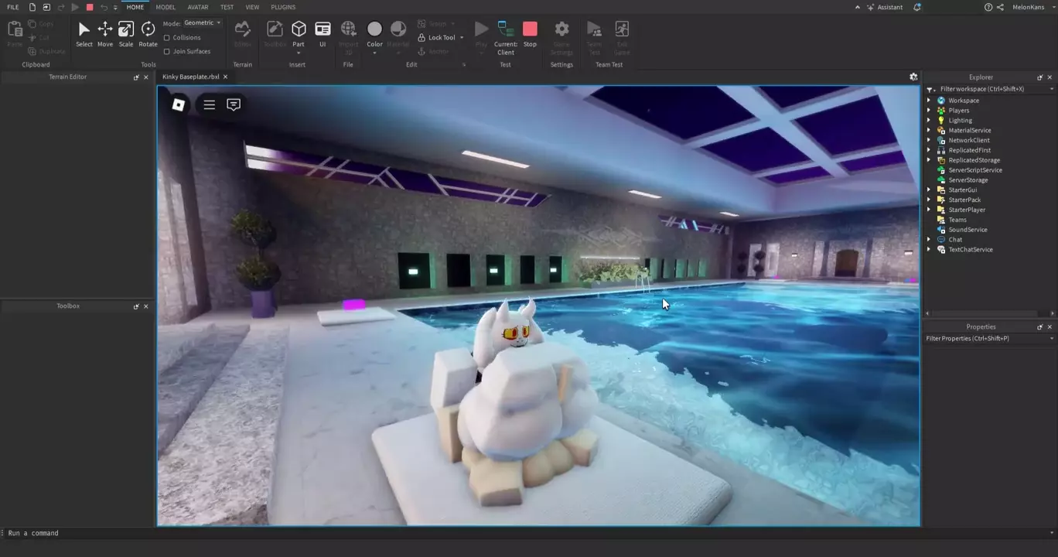Open the Assistant button
Screen dimensions: 1058x557
click(884, 7)
